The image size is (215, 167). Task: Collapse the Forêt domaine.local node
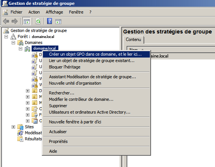6,37
